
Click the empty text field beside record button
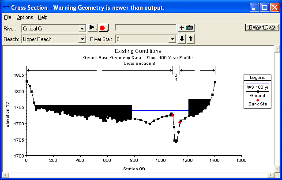(x=146, y=28)
